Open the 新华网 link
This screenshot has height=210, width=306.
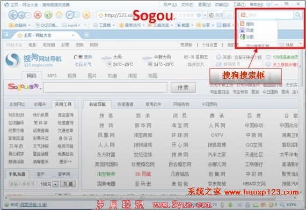143,125
